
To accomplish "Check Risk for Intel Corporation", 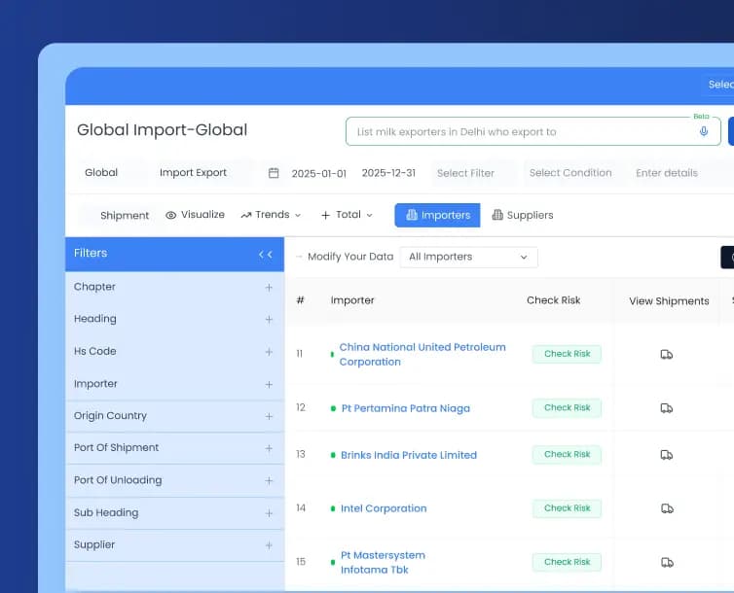I will (x=567, y=508).
